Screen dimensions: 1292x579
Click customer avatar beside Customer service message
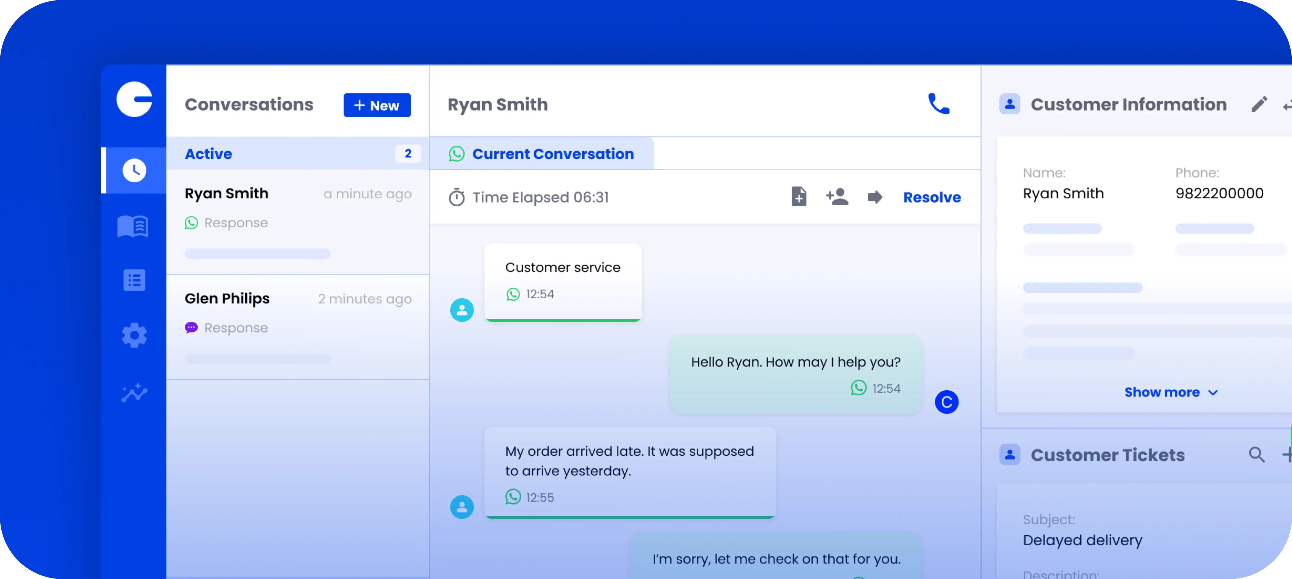(462, 310)
